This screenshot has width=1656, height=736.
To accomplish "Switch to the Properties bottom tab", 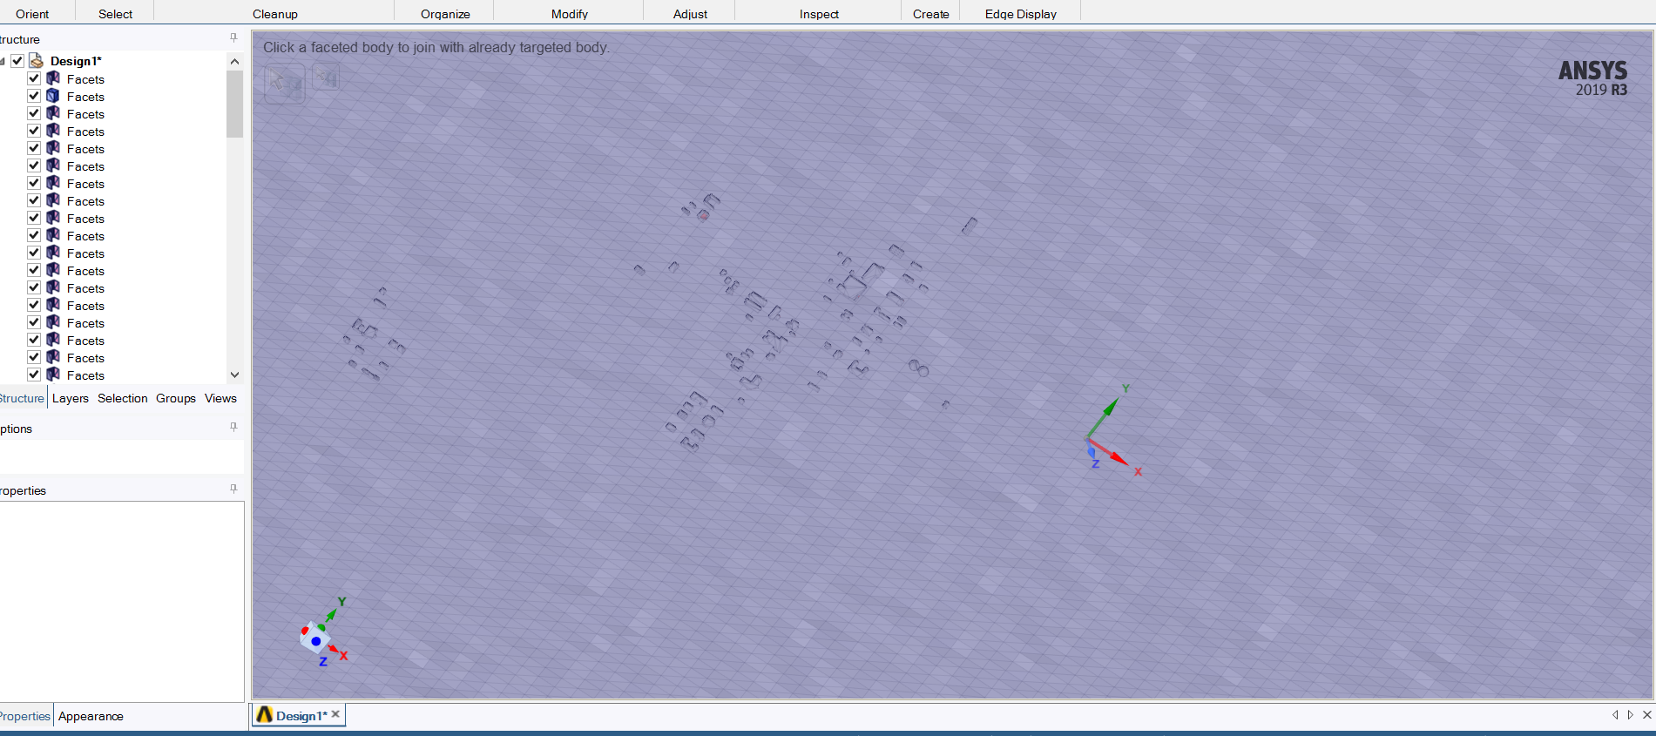I will tap(25, 716).
